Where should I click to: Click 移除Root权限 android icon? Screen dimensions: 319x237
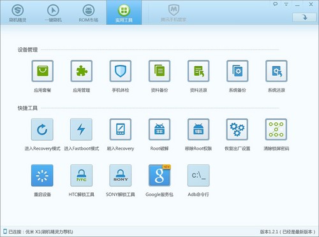pyautogui.click(x=198, y=129)
